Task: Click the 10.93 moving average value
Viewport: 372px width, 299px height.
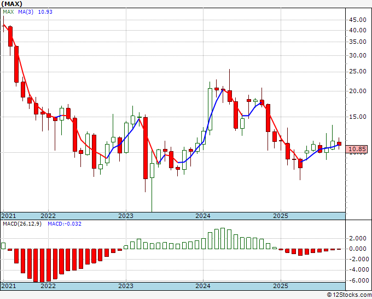Action: coord(45,12)
